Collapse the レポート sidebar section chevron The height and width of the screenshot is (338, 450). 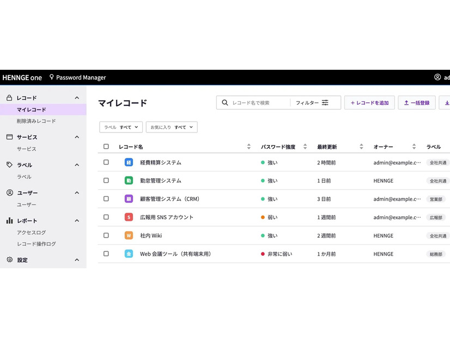coord(77,221)
